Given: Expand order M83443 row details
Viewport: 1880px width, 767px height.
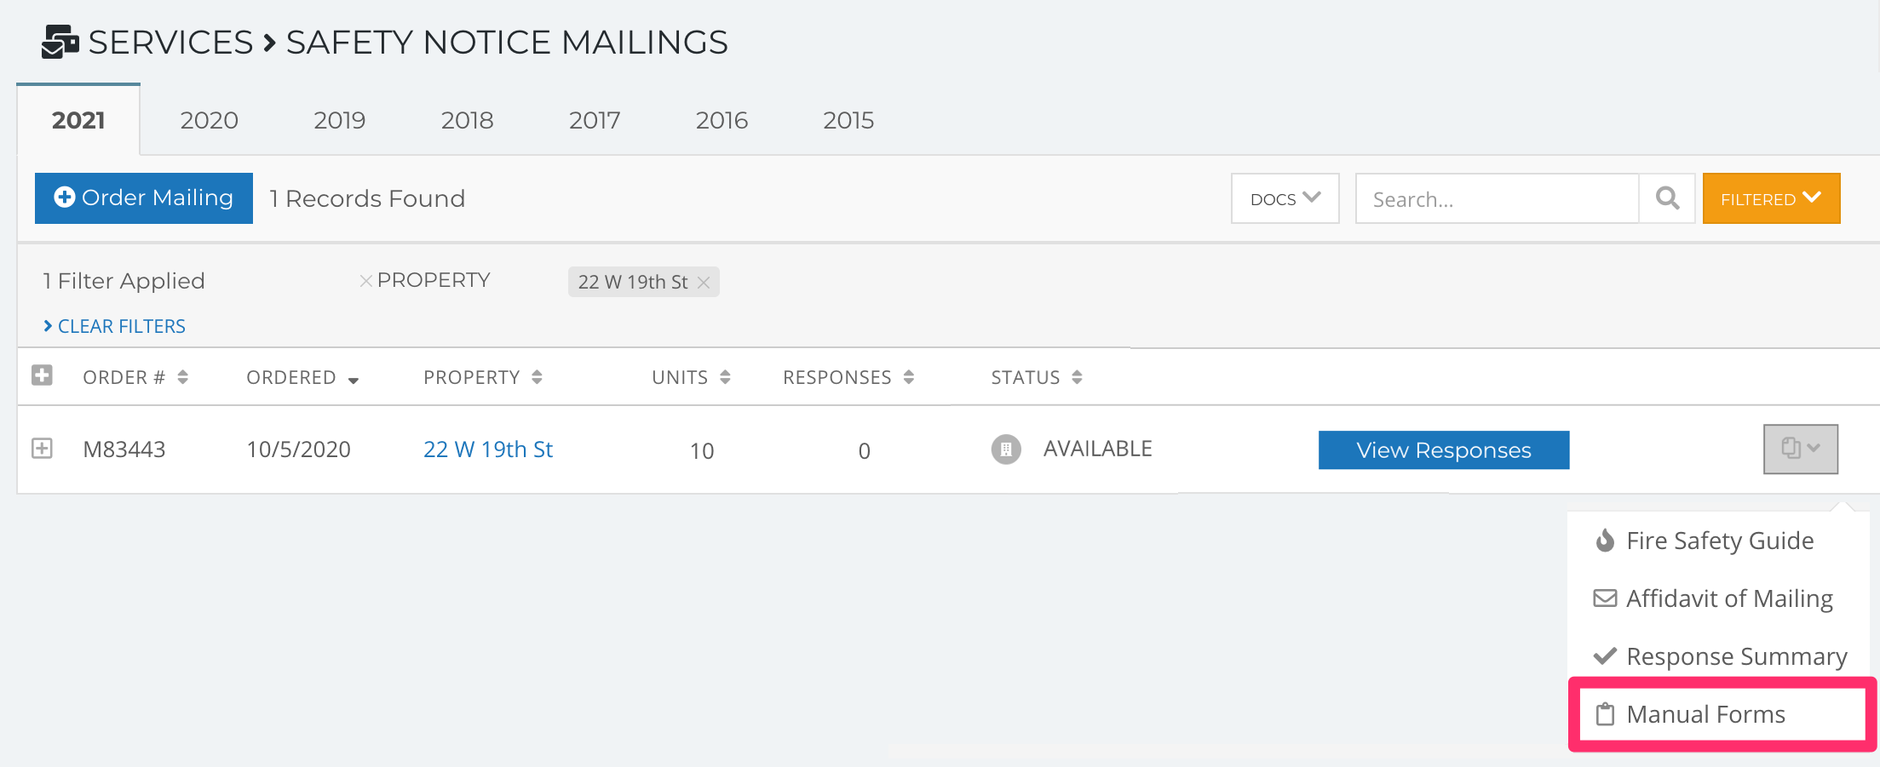Looking at the screenshot, I should click(42, 448).
